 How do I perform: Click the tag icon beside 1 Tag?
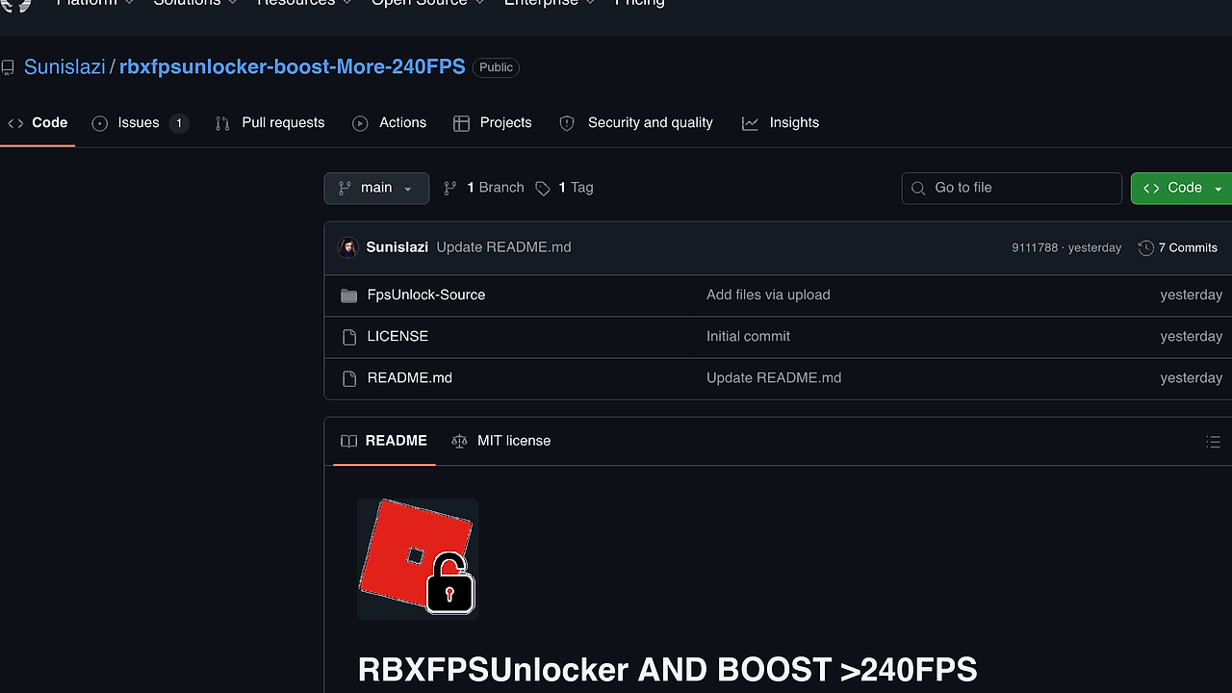tap(543, 189)
